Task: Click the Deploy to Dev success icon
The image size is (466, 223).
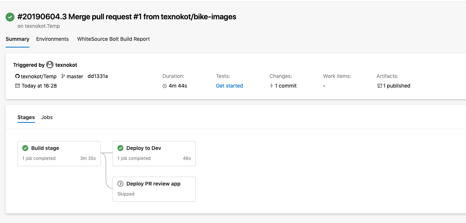Action: [x=120, y=148]
